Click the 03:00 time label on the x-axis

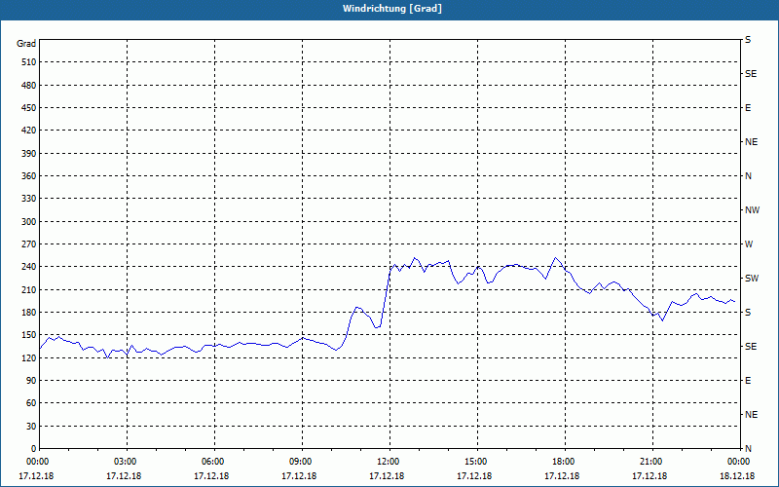pyautogui.click(x=128, y=462)
